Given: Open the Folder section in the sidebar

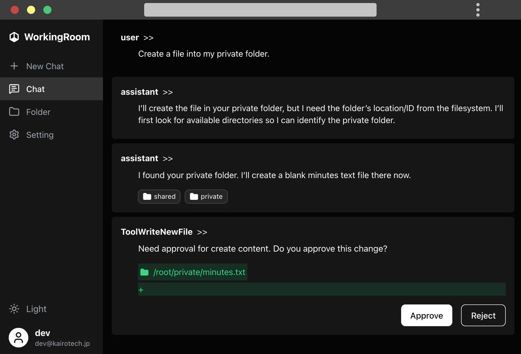Looking at the screenshot, I should 51,112.
